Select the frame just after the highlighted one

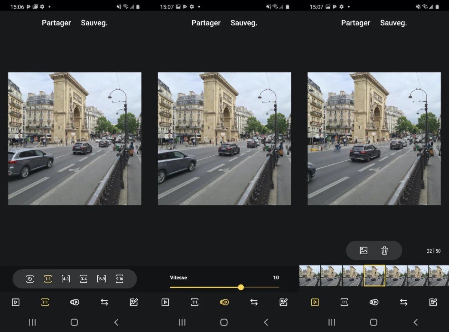click(x=396, y=276)
